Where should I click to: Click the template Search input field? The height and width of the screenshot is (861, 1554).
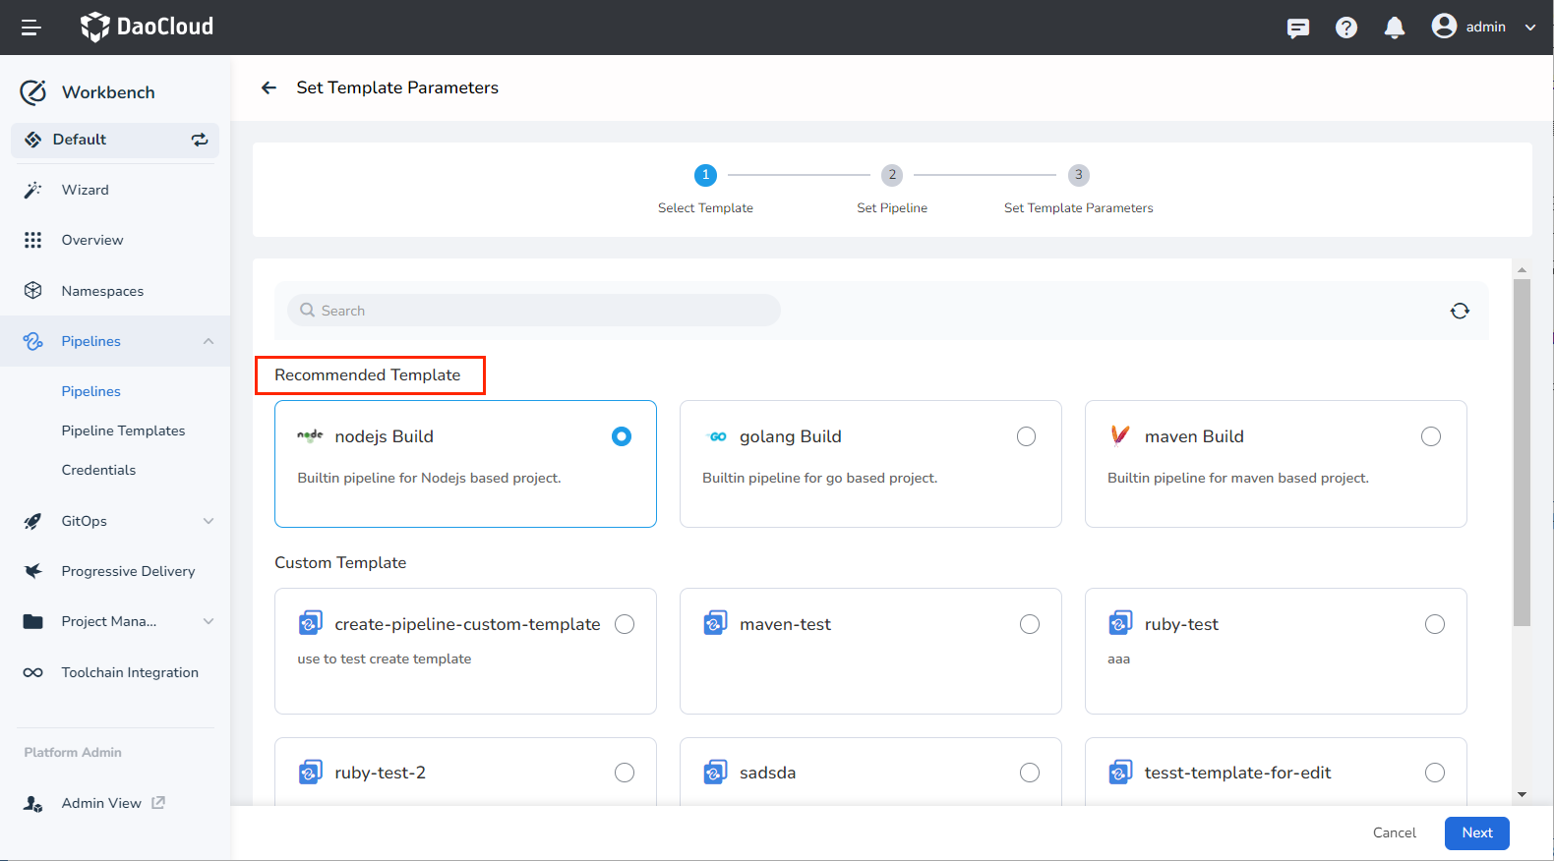coord(534,311)
